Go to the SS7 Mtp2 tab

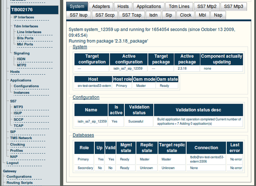207,6
